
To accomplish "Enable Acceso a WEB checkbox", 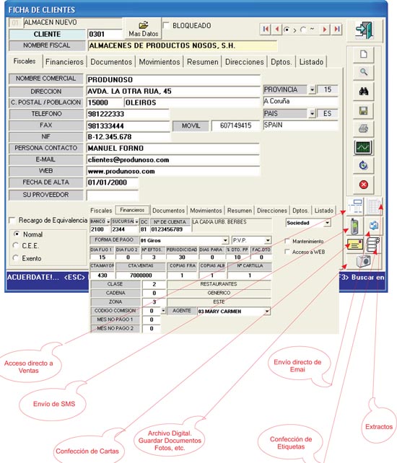I will (x=287, y=252).
